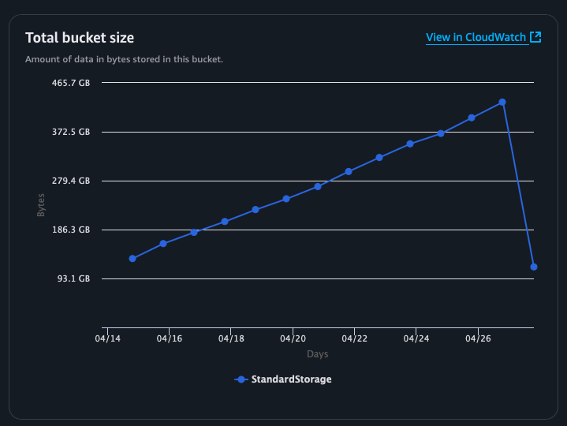Image resolution: width=567 pixels, height=426 pixels.
Task: Click the 186.3 GB axis label
Action: (71, 230)
